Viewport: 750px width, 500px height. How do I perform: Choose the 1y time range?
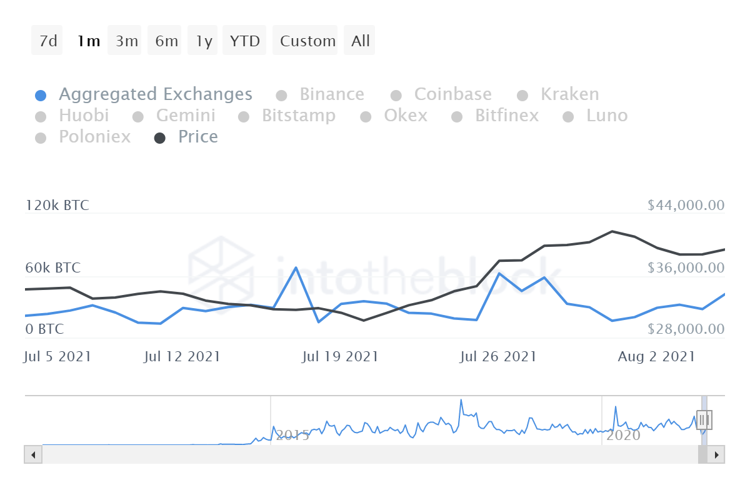[204, 41]
